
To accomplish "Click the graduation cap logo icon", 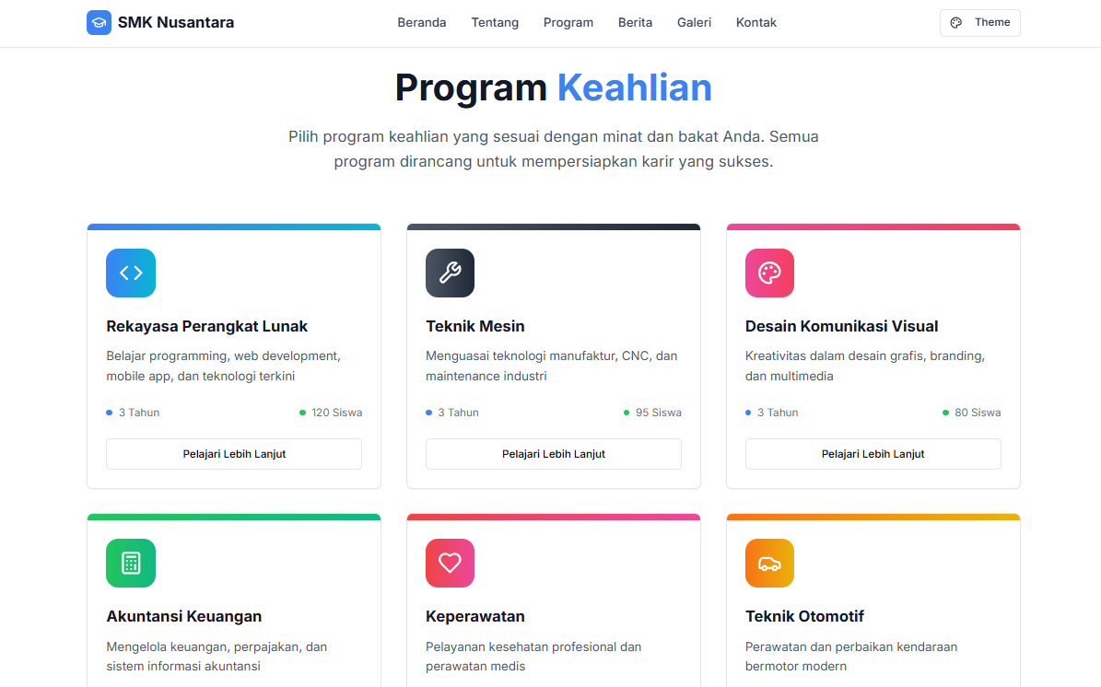I will point(99,23).
